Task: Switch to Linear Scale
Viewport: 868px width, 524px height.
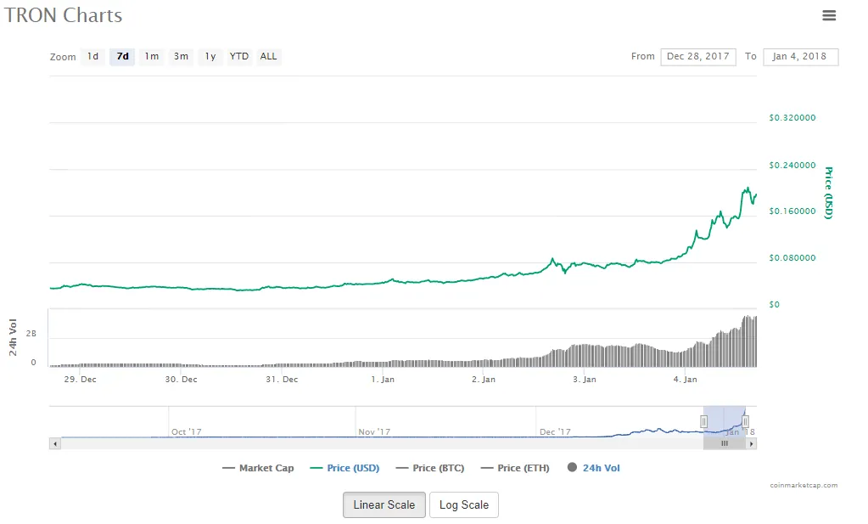Action: [x=384, y=505]
